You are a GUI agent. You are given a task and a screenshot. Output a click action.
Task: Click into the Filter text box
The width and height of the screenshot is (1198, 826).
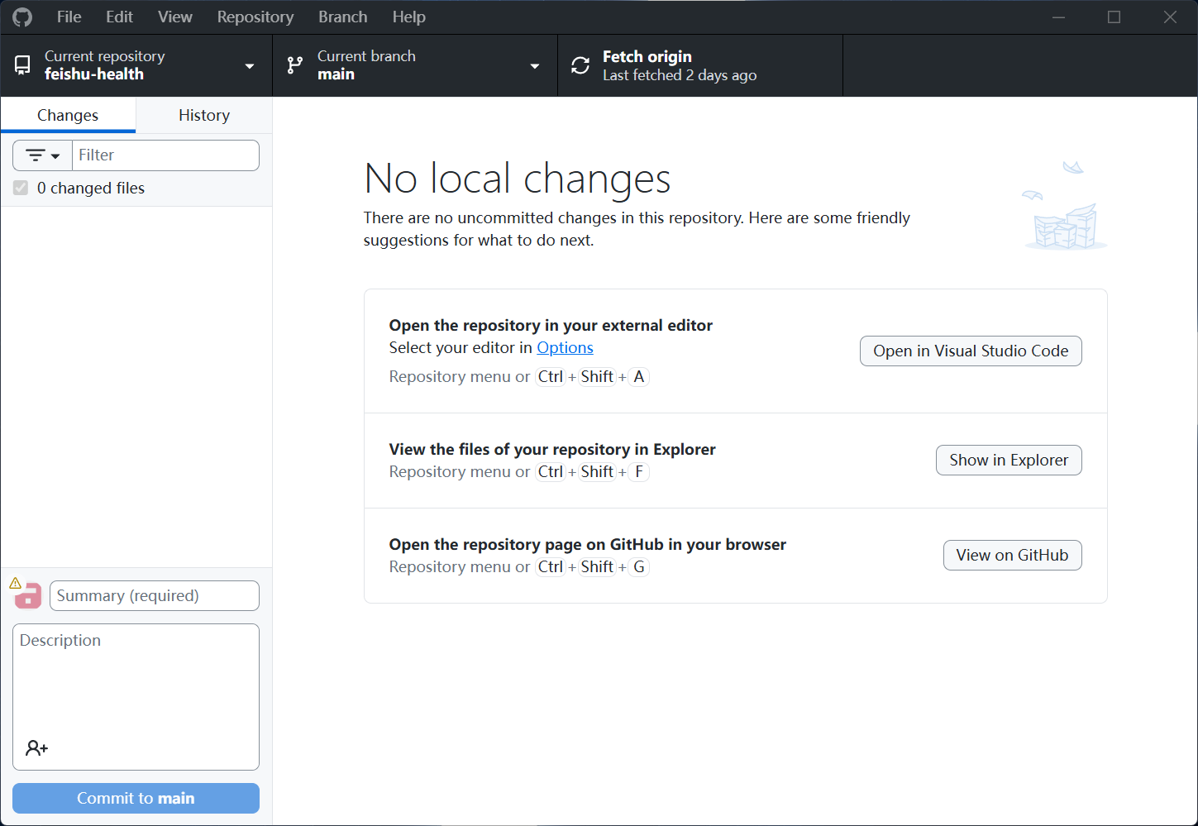[165, 155]
